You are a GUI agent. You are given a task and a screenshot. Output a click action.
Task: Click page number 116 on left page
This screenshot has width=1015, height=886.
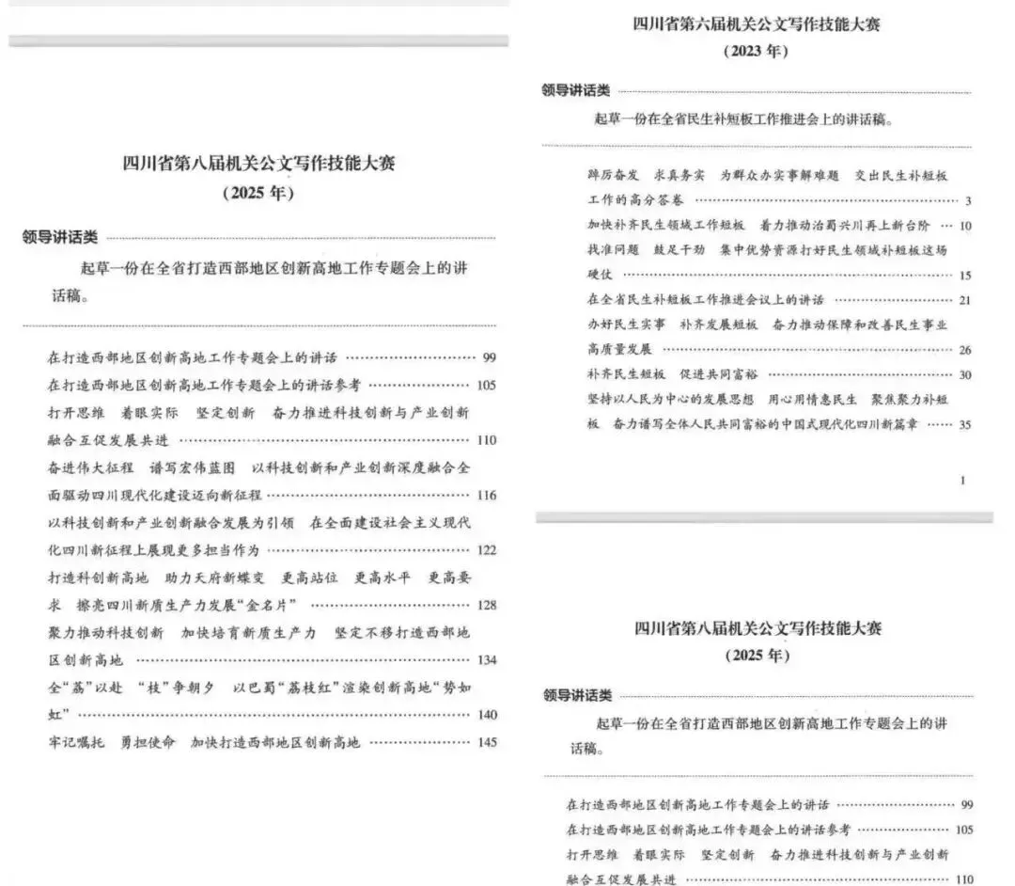tap(487, 496)
